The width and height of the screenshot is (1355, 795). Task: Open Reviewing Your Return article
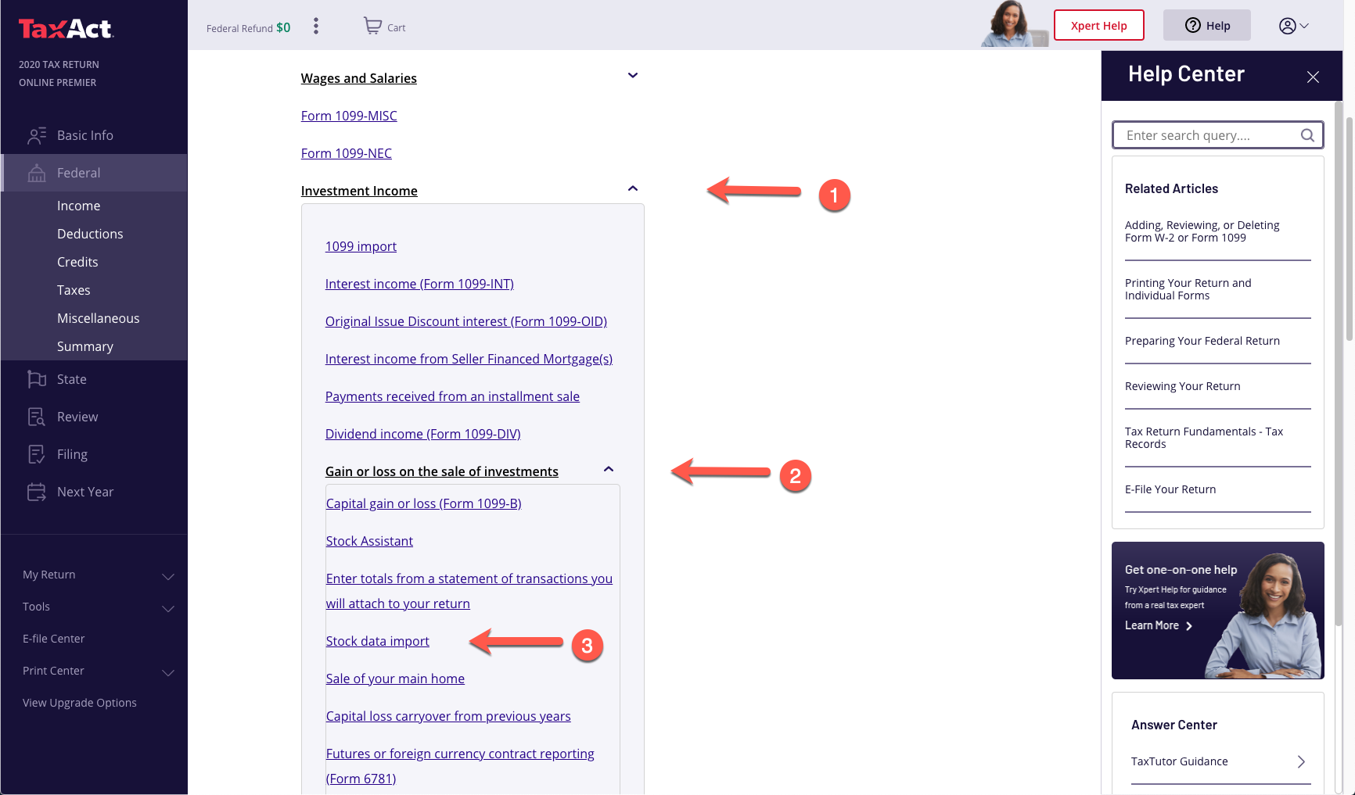(x=1183, y=386)
